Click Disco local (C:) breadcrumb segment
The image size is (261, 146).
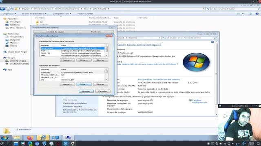[42, 9]
